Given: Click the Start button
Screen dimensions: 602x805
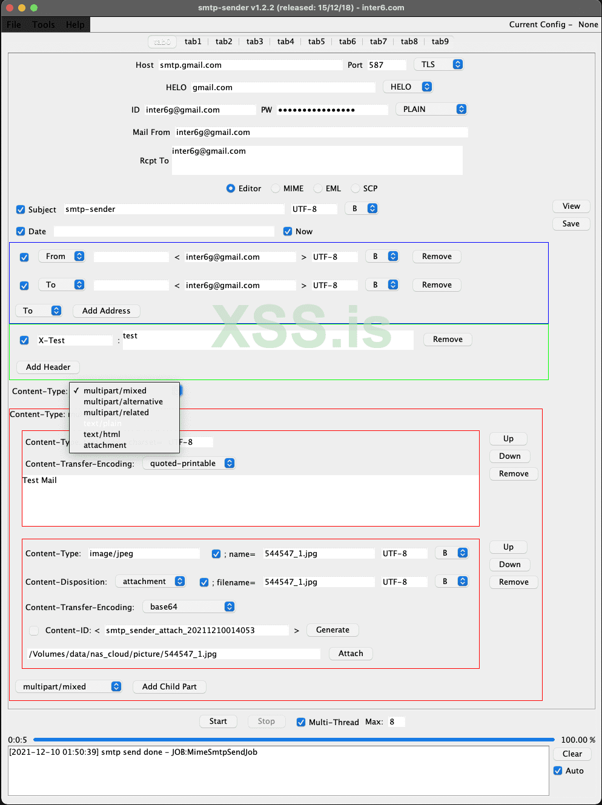Looking at the screenshot, I should click(218, 721).
